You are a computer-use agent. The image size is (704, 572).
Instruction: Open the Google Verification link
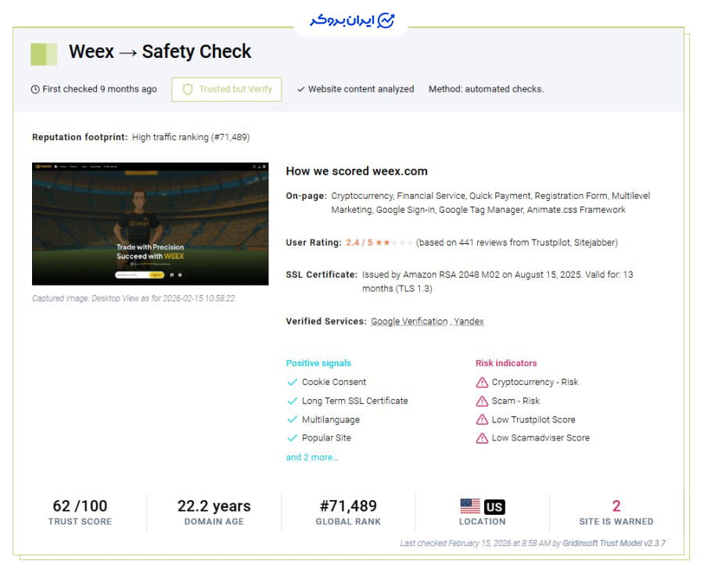point(409,322)
